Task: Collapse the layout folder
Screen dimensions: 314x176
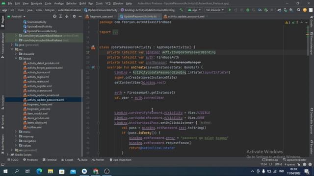Action: click(16, 59)
